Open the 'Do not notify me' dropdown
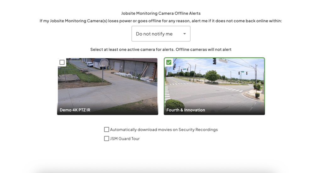Screen dimensions: 322x173 click(161, 34)
